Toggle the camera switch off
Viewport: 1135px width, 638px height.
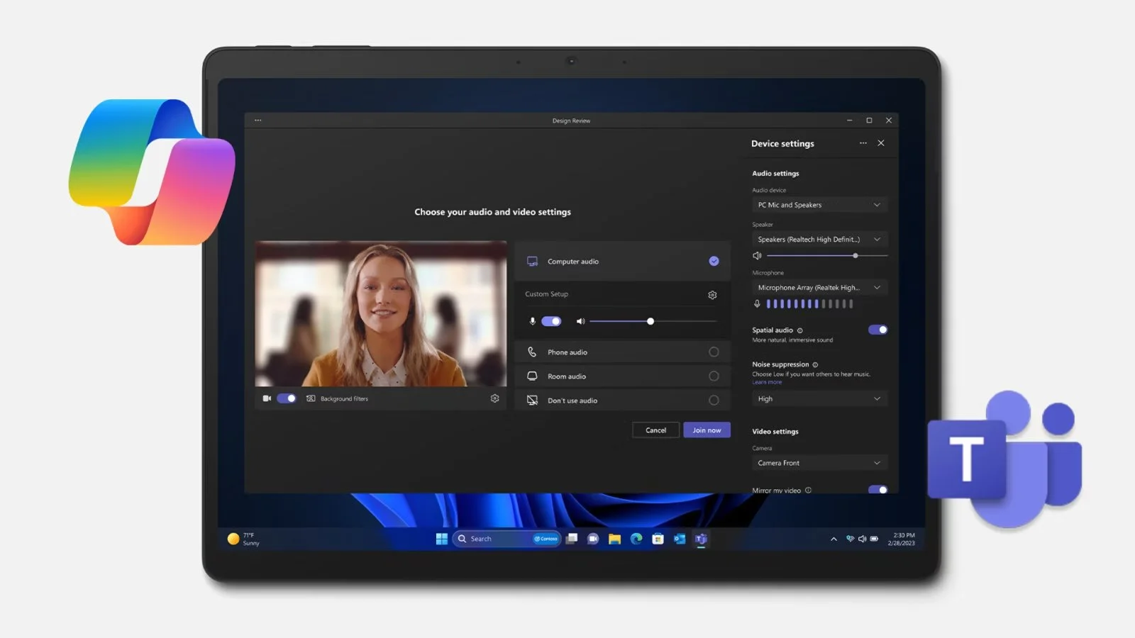(287, 398)
